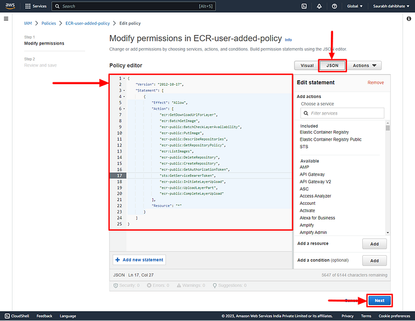Collapse the Action array fold on line 6
Viewport: 415px width, 321px height.
click(124, 109)
